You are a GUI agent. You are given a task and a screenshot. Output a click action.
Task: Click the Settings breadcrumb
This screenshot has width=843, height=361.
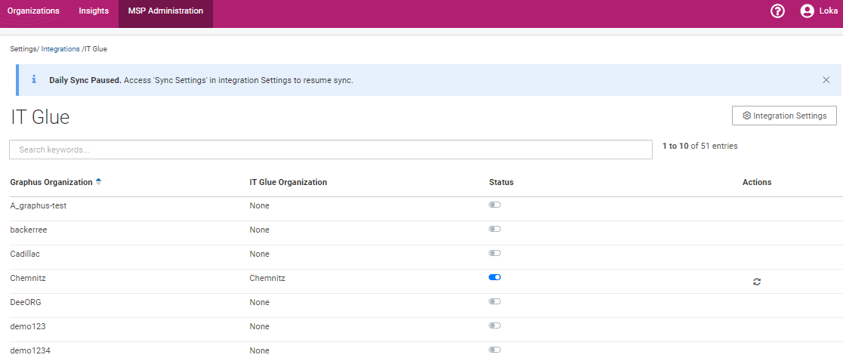pyautogui.click(x=23, y=49)
